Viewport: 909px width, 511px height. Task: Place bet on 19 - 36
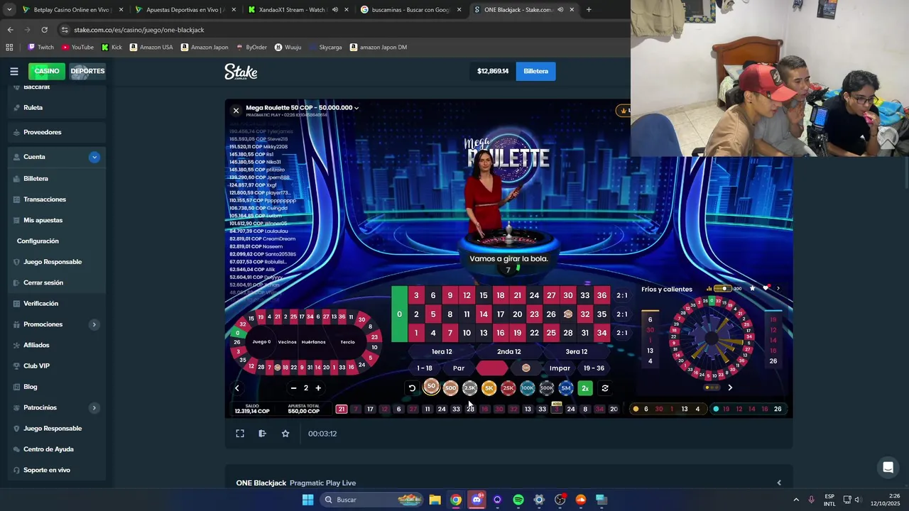[594, 368]
